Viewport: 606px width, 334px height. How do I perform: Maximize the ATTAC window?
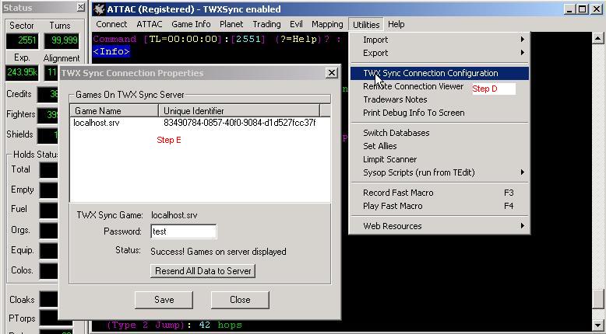583,9
